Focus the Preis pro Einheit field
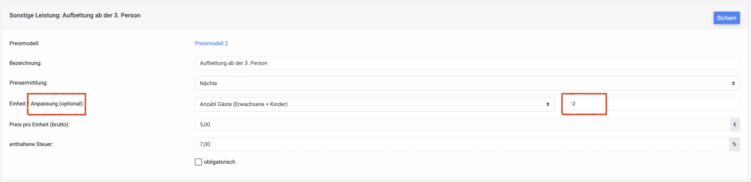 pos(462,124)
